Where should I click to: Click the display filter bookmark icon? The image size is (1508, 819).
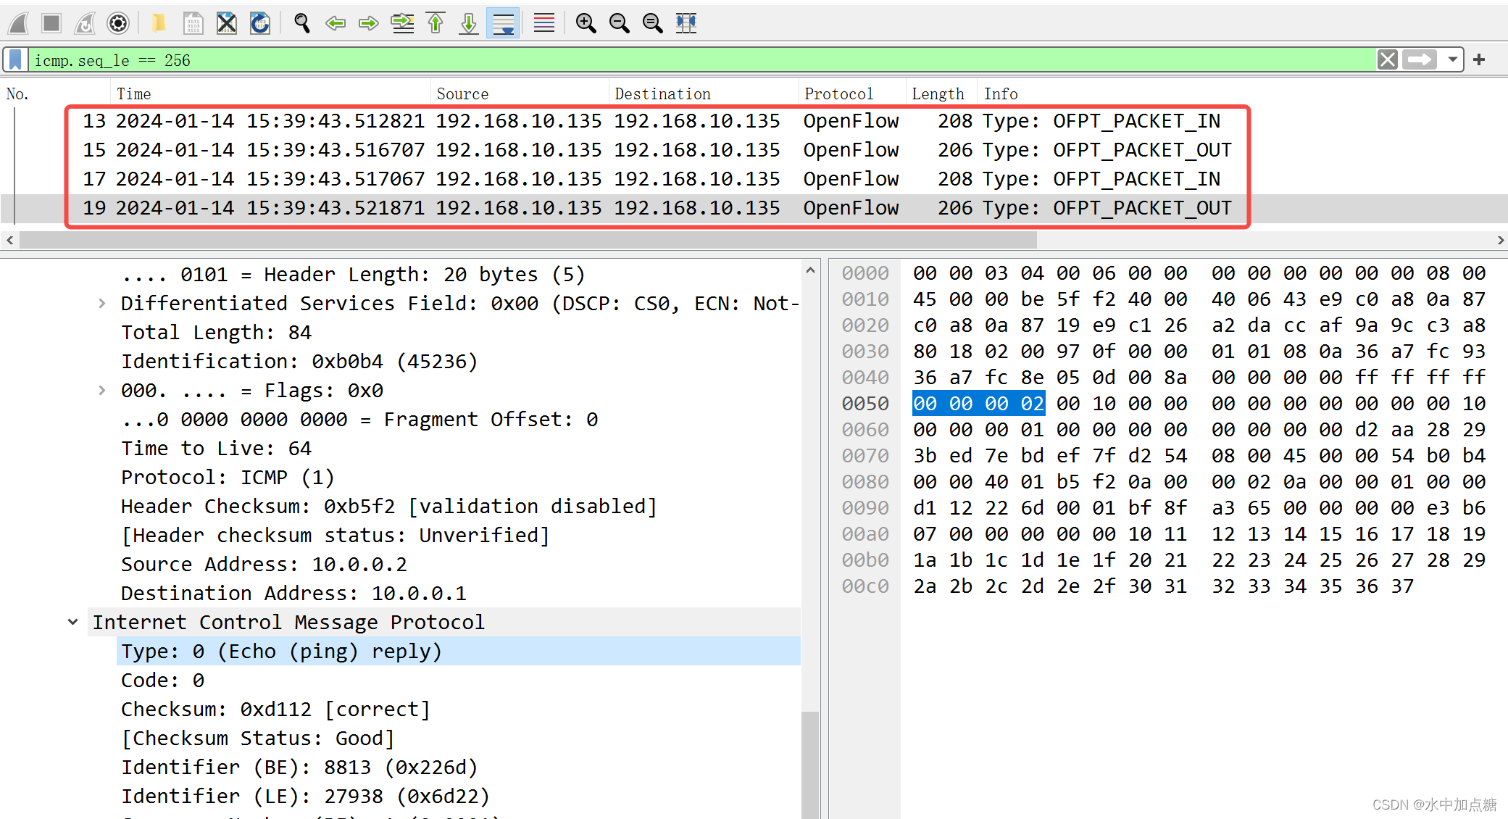(16, 60)
